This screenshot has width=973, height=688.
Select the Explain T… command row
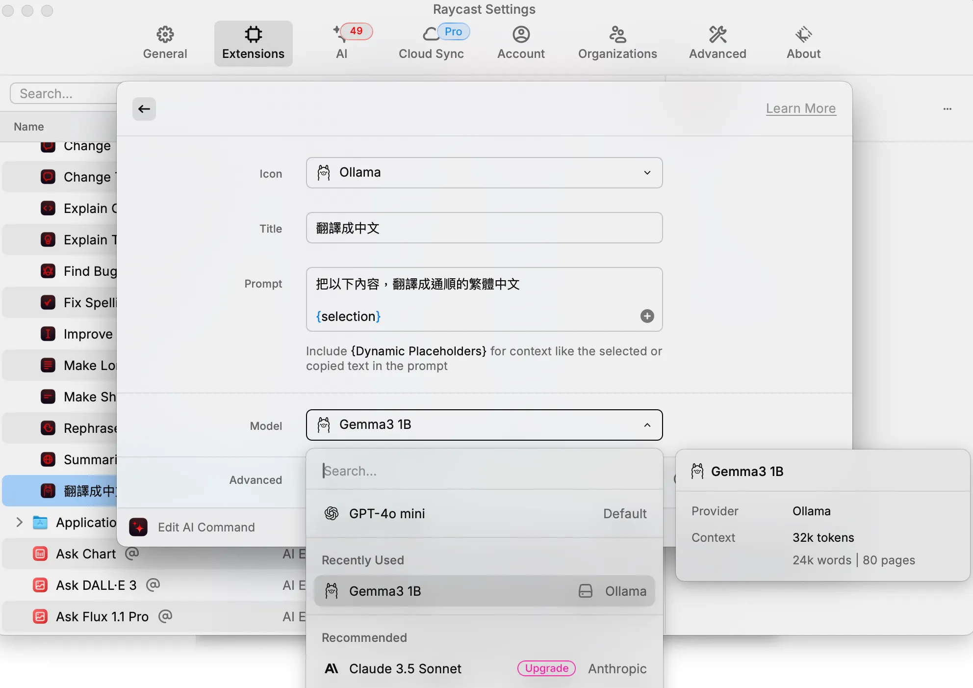[x=60, y=239]
